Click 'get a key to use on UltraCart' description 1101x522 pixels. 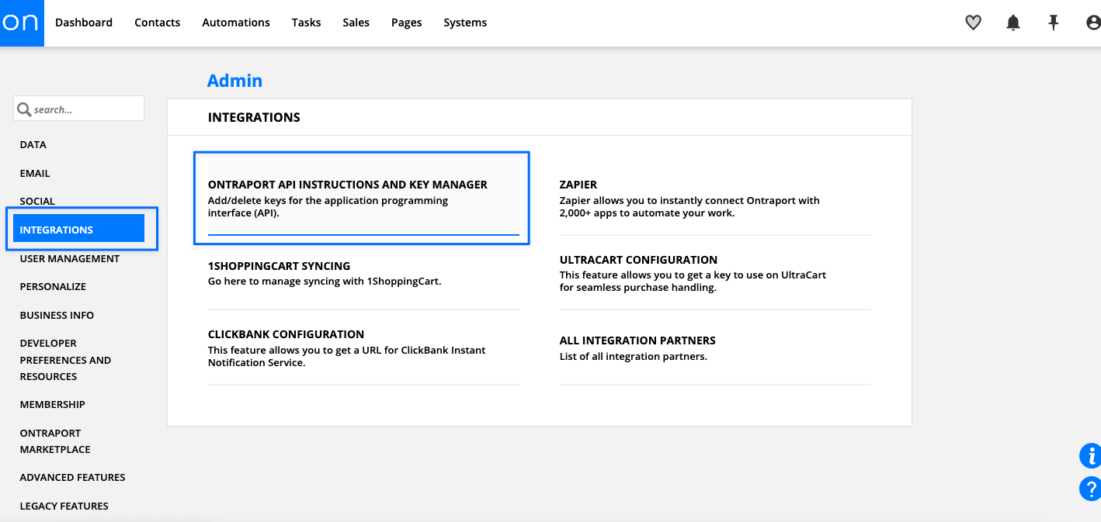click(x=693, y=281)
